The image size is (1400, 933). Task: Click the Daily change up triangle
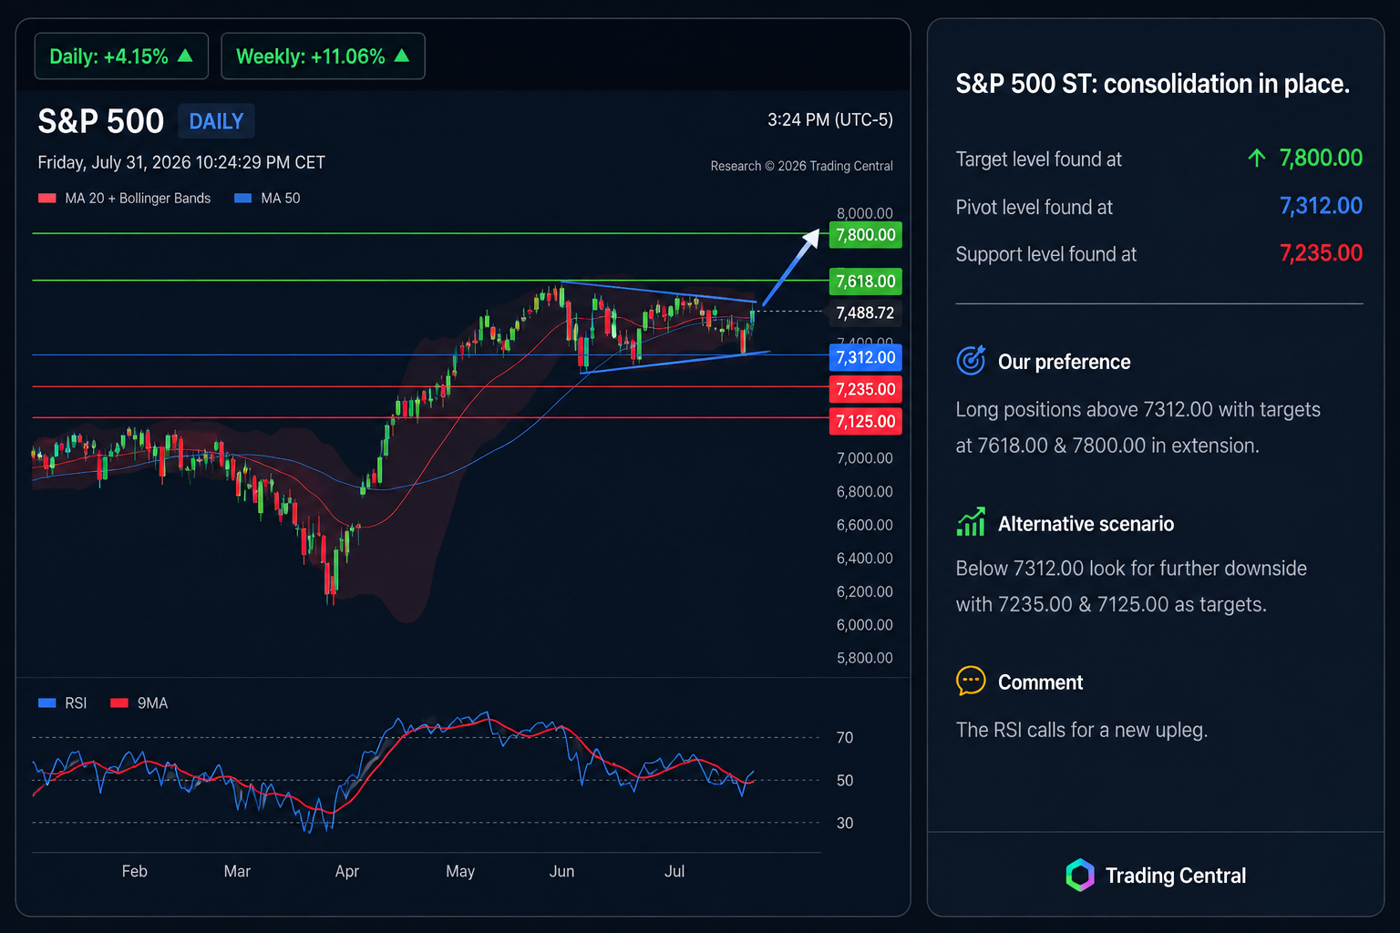tap(185, 56)
